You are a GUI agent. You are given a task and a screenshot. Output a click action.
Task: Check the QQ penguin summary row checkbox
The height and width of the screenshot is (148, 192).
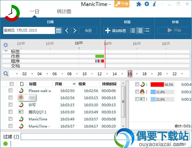pos(137,92)
